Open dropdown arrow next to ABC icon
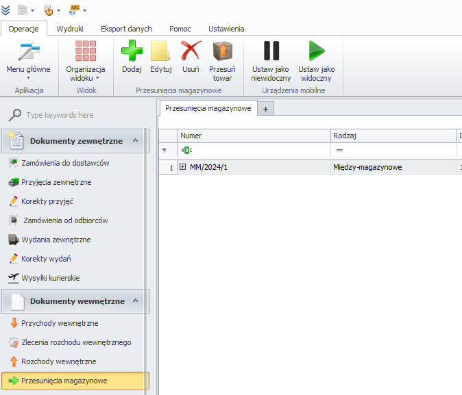 (84, 10)
